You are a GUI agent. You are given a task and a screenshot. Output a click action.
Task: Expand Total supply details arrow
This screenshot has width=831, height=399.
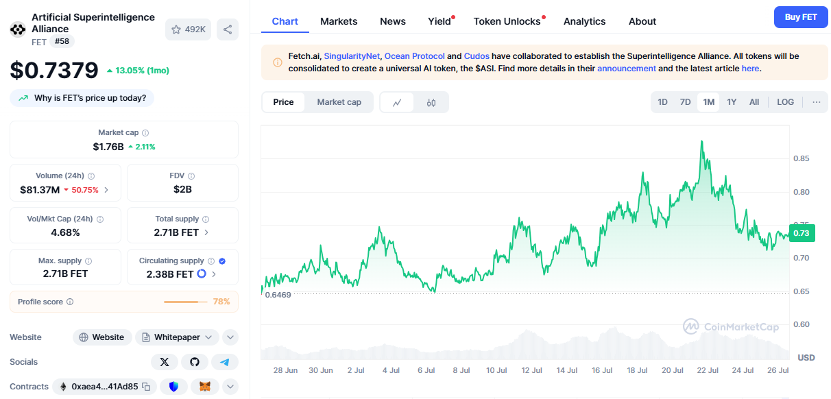pyautogui.click(x=207, y=232)
